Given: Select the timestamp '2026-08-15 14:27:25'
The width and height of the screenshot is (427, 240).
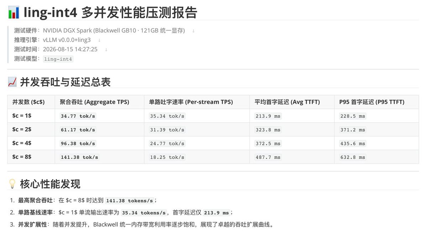Looking at the screenshot, I should coord(70,49).
